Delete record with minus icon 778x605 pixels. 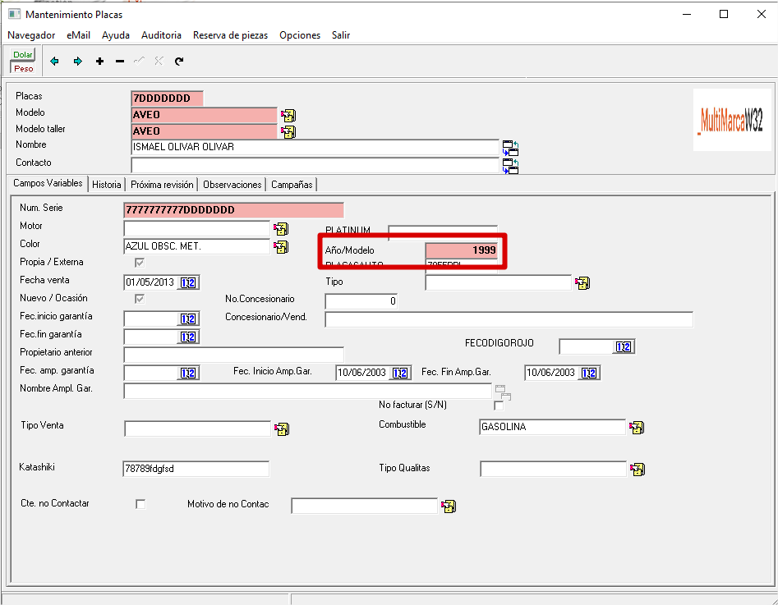point(120,61)
